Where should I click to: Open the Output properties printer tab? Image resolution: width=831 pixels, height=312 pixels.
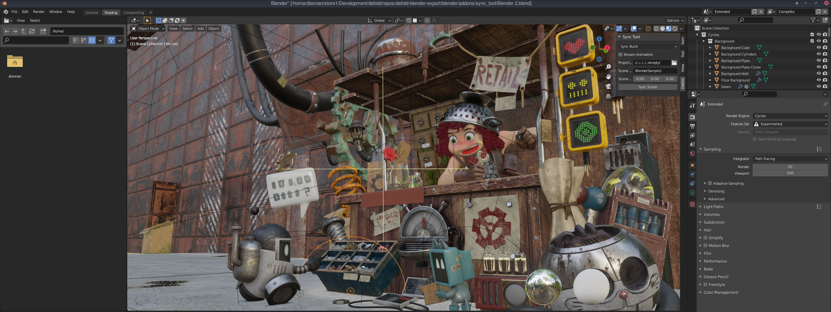(692, 126)
